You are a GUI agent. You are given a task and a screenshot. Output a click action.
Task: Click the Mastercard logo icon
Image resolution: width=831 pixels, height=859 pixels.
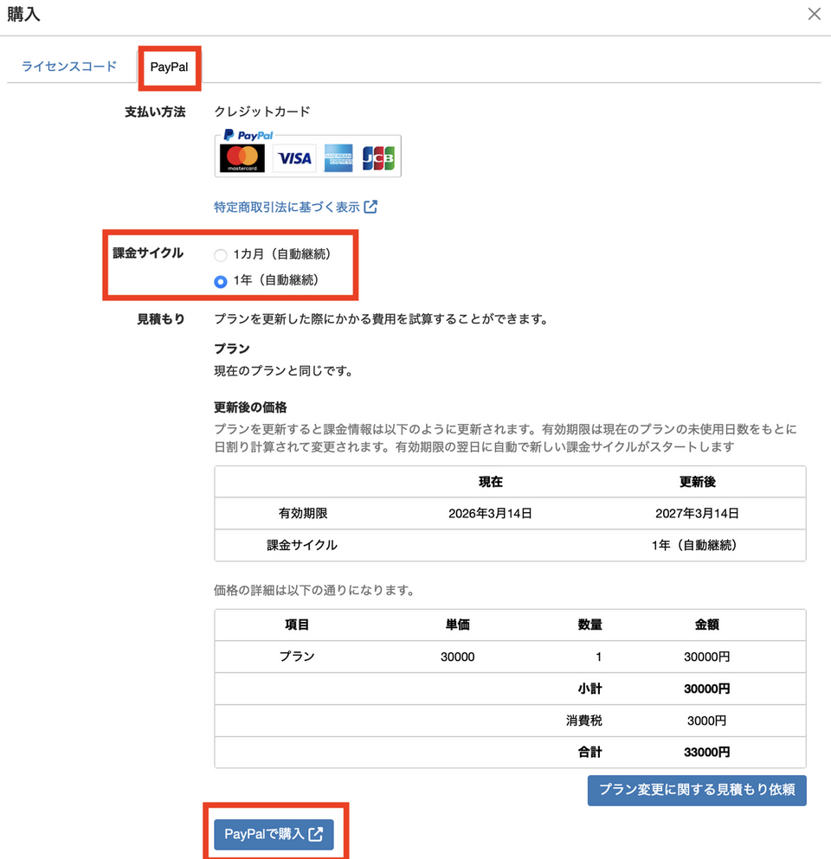click(242, 157)
